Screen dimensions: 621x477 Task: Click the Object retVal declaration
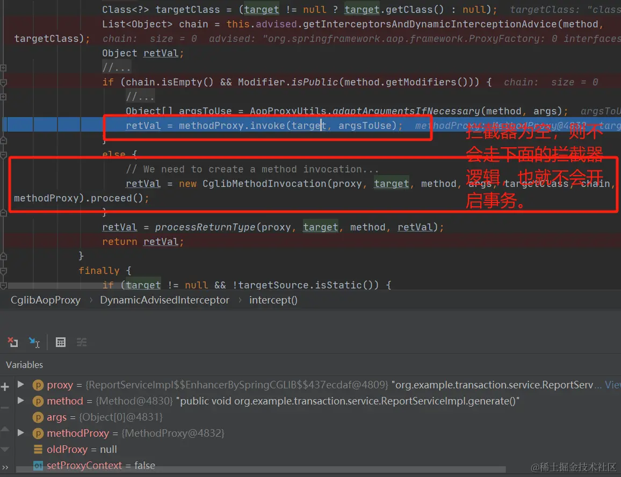143,53
